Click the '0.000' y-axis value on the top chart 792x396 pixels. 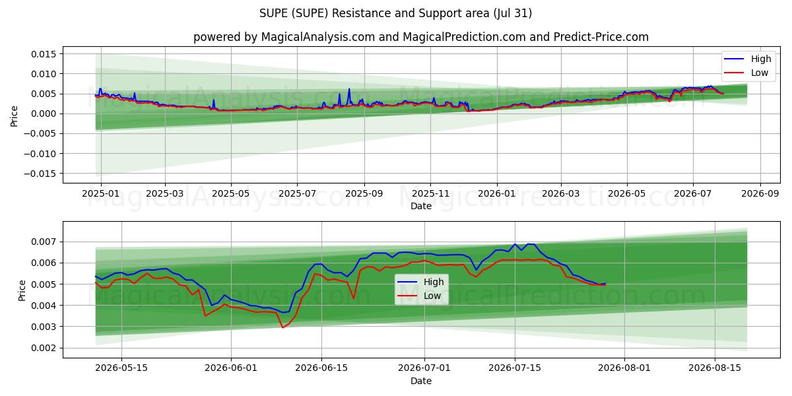point(46,114)
